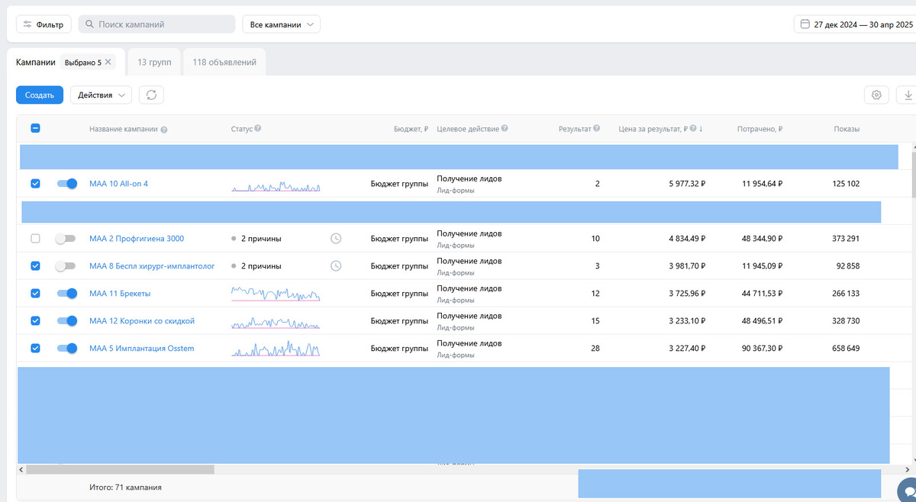Click the 658 649 impressions value
The height and width of the screenshot is (502, 916).
point(846,349)
